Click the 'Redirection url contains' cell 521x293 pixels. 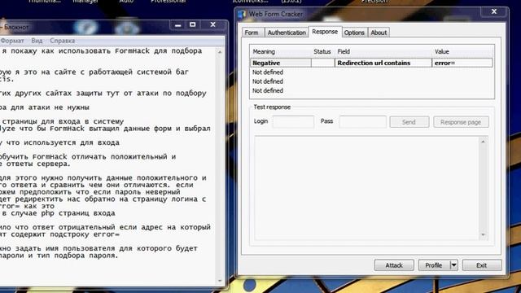click(x=383, y=63)
